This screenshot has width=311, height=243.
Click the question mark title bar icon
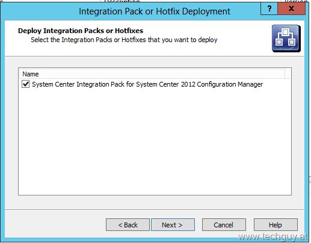pyautogui.click(x=269, y=8)
